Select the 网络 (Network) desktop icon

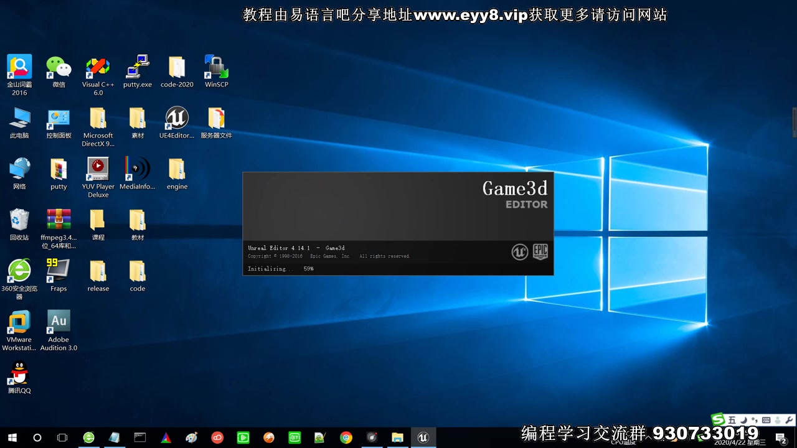pos(19,174)
